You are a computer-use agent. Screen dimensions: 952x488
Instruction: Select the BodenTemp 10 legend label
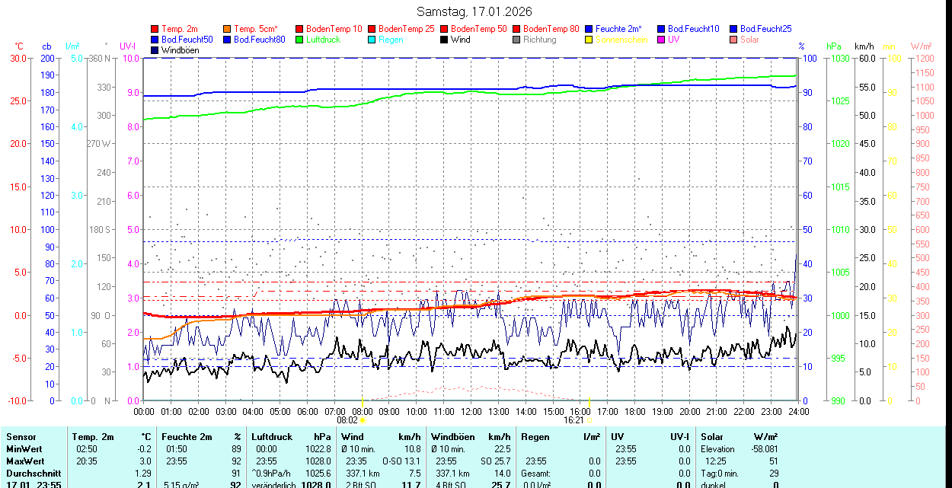[334, 29]
